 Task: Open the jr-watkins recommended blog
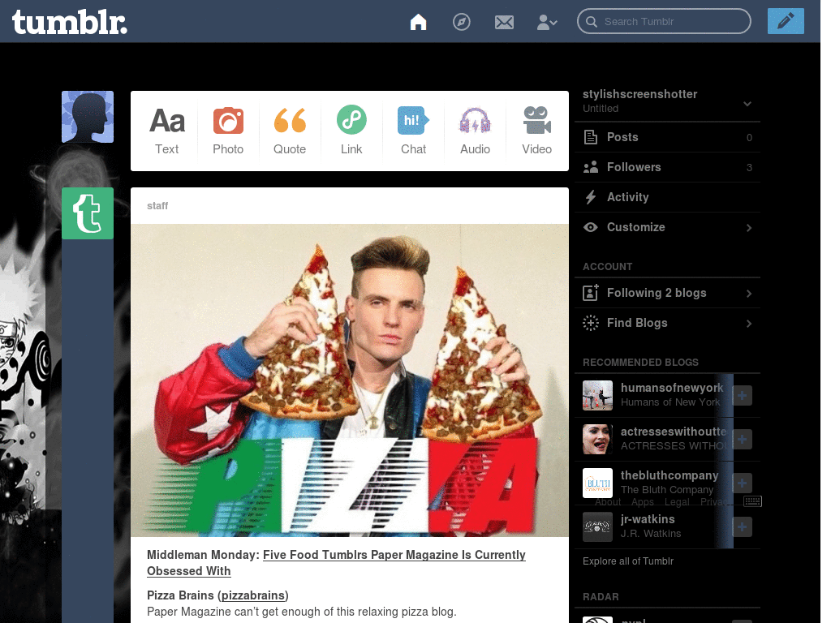(648, 519)
